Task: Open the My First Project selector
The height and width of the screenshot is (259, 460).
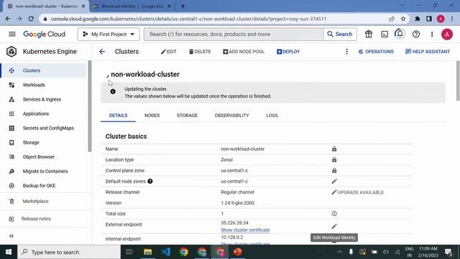Action: [x=109, y=35]
